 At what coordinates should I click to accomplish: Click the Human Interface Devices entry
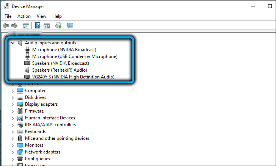pos(50,118)
